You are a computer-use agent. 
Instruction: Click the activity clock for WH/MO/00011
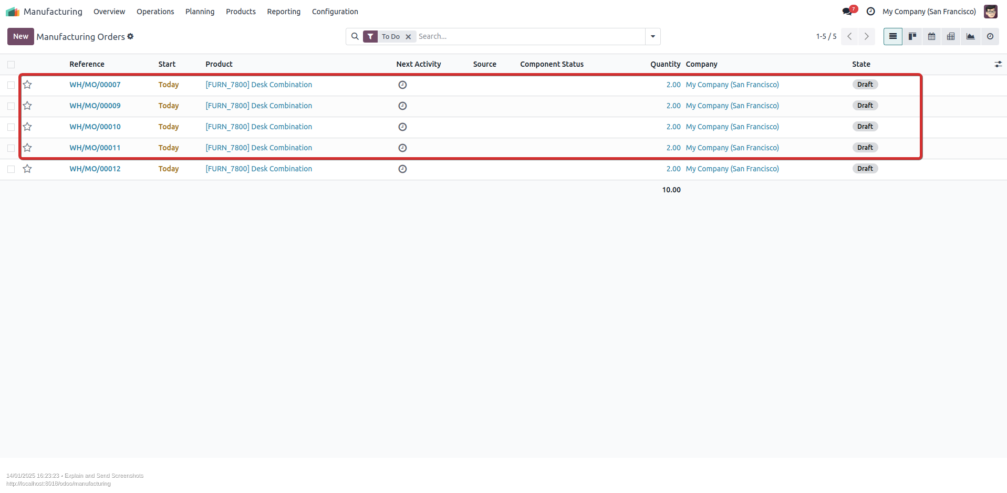point(402,148)
